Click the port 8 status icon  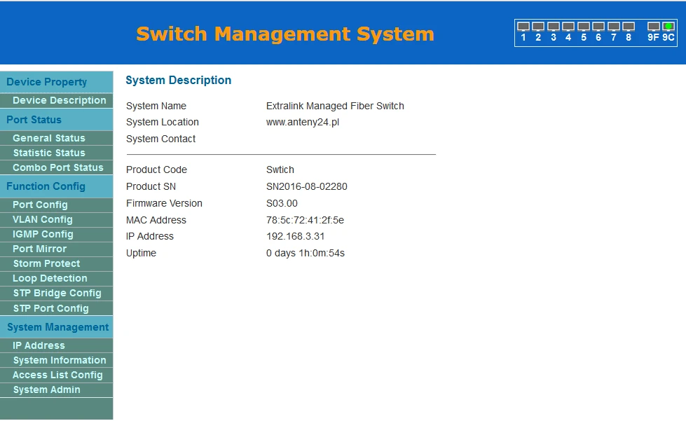(629, 27)
